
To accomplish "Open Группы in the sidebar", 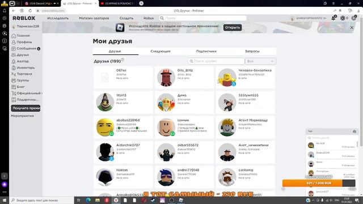I will (x=20, y=80).
